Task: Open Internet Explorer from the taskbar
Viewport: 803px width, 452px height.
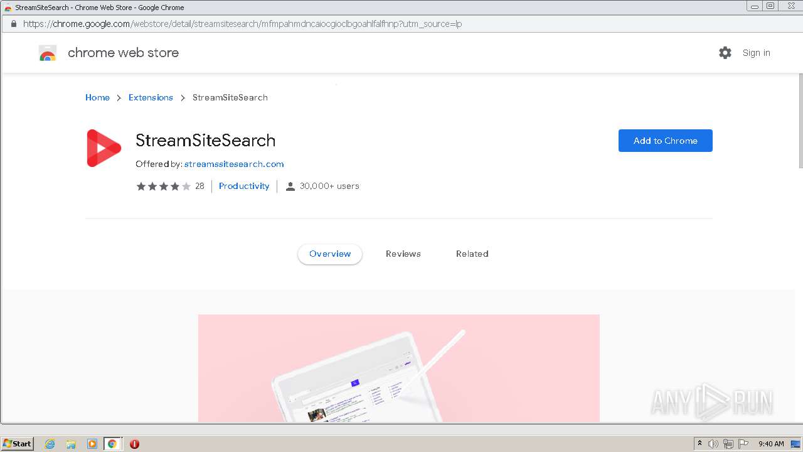Action: (x=50, y=444)
